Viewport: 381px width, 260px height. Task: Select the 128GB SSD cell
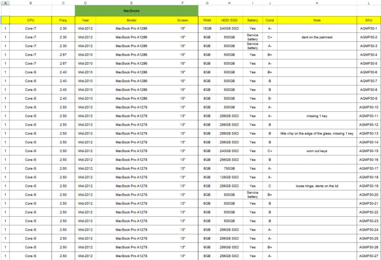[x=229, y=177]
